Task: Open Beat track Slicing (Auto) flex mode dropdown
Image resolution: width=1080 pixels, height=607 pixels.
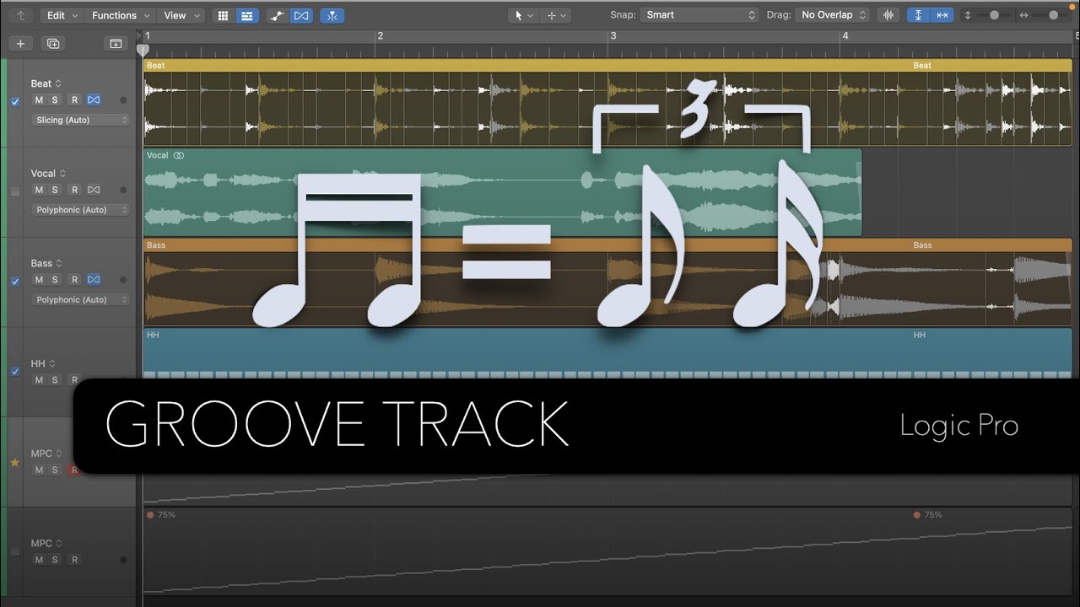Action: [x=81, y=120]
